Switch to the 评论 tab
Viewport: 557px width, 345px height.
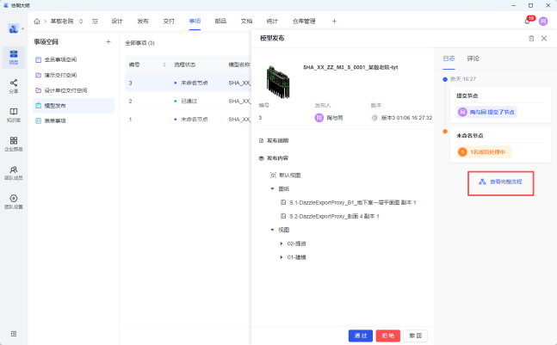tap(473, 59)
